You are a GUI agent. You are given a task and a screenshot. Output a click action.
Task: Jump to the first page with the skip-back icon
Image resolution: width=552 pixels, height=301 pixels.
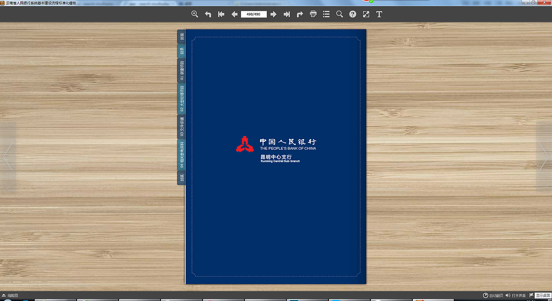pos(221,14)
